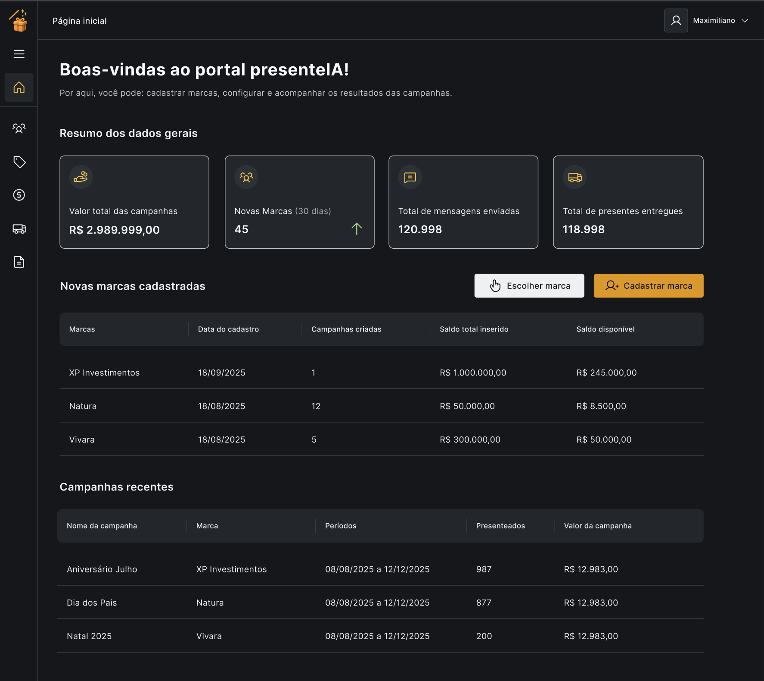Screen dimensions: 764x681
Task: Click the 200 presenteados value
Action: [484, 636]
